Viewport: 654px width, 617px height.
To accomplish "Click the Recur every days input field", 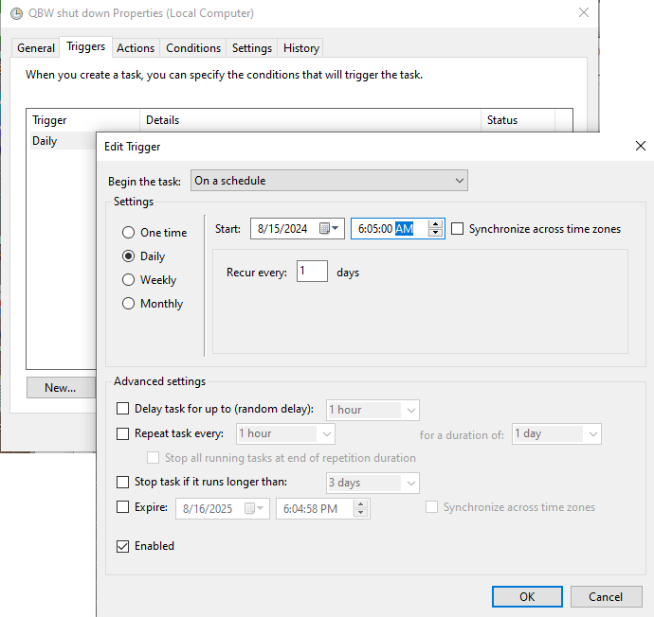I will tap(312, 273).
